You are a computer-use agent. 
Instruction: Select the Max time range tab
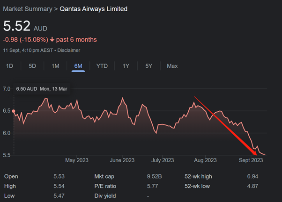(172, 66)
